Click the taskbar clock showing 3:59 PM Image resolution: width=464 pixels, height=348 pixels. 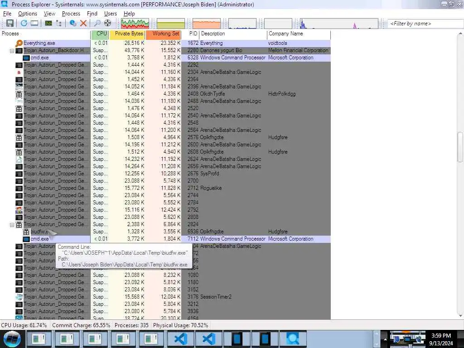[x=441, y=339]
